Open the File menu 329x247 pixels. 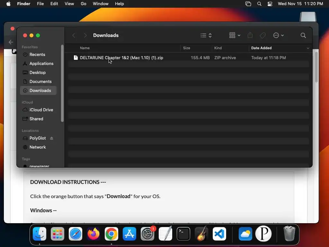(x=40, y=4)
